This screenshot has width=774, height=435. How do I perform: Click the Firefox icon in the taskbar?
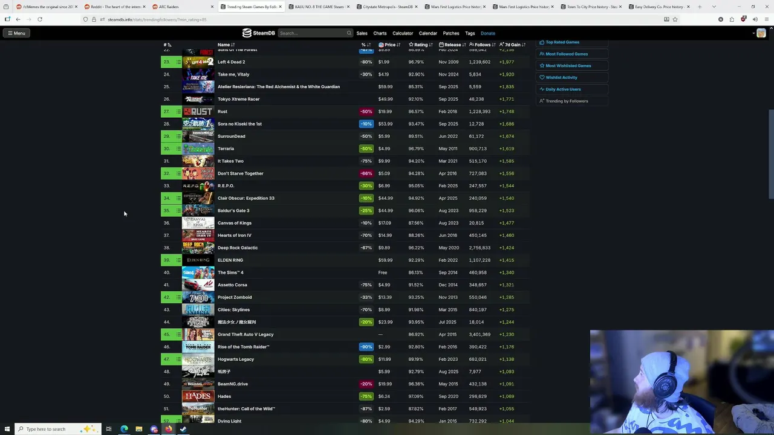tap(169, 429)
